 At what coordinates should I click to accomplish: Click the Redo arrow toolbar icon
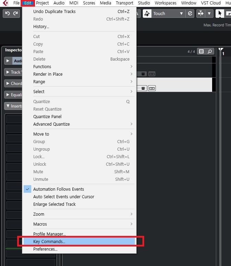15,13
